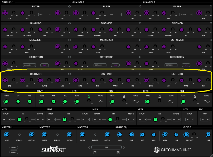The height and width of the screenshot is (157, 213).
Task: Click the Channel 1 Filter CUT knob
Action: pos(5,13)
